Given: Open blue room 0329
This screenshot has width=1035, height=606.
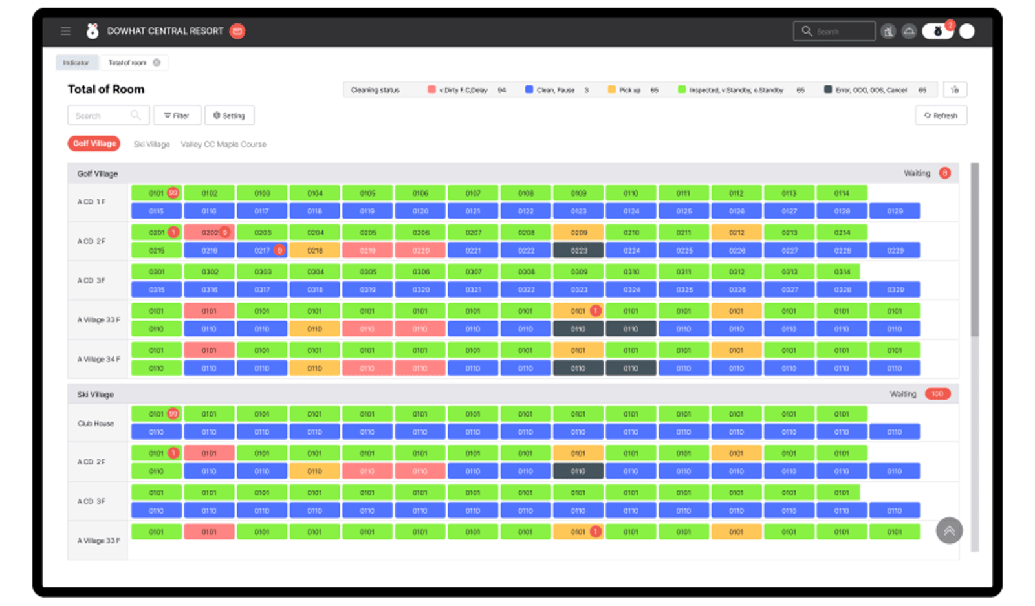Looking at the screenshot, I should point(895,290).
